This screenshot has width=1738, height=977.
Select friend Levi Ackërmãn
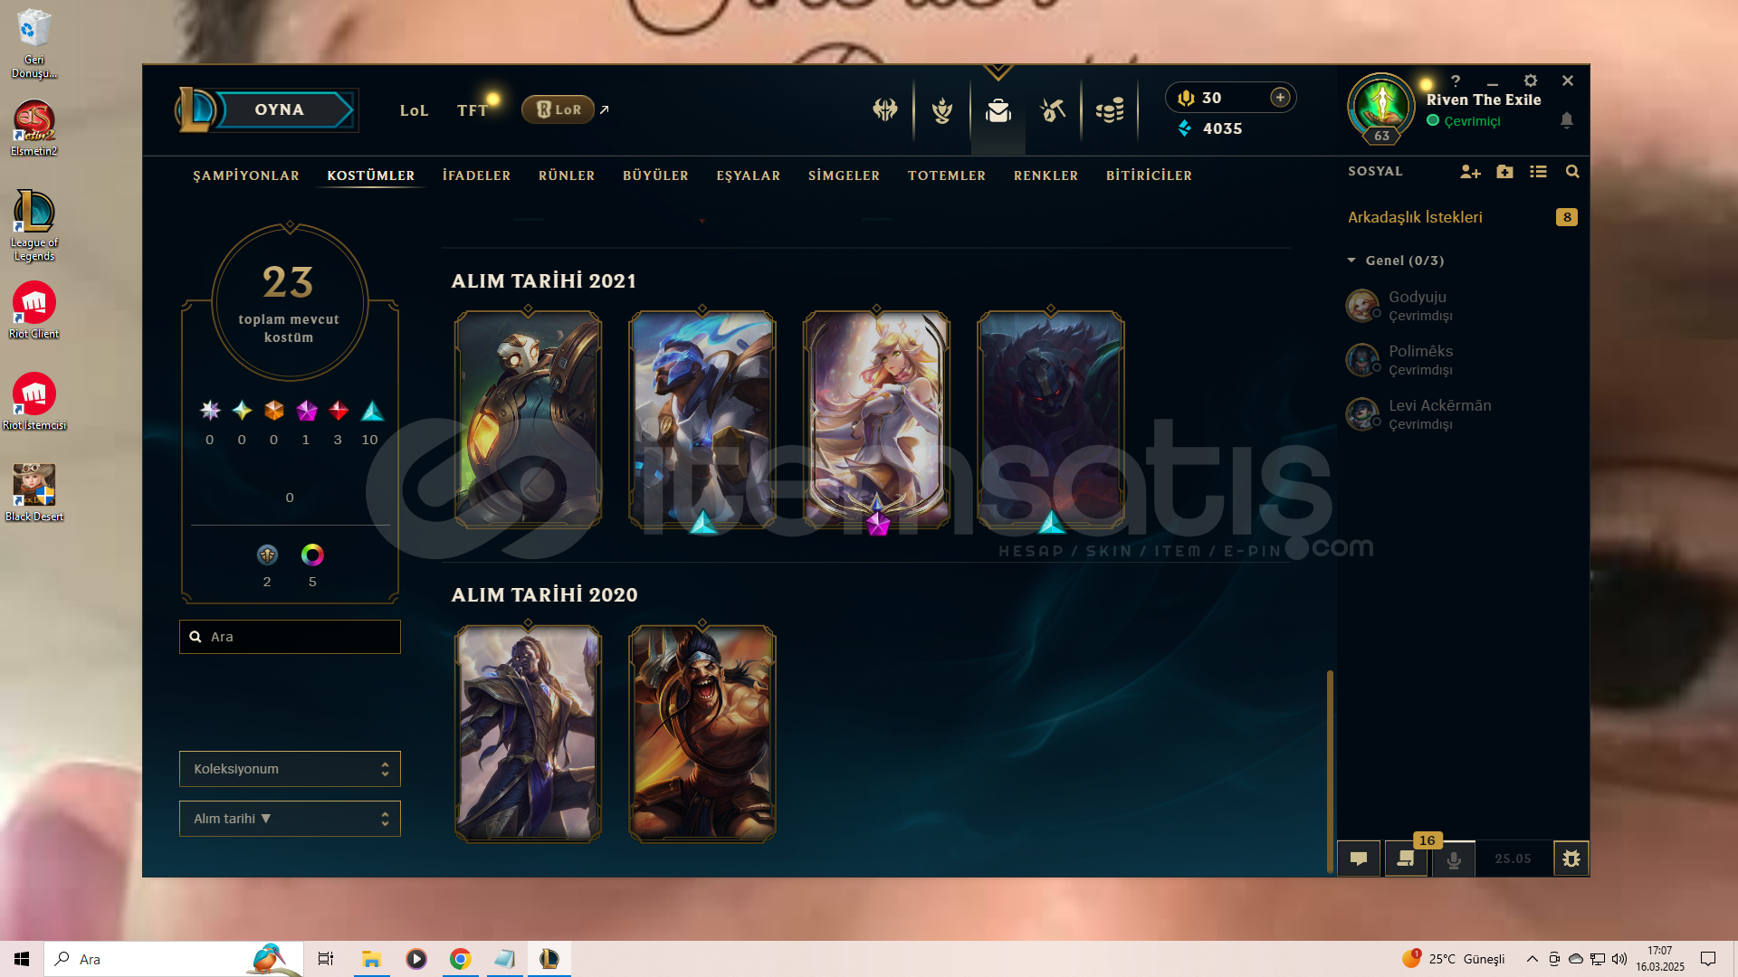tap(1462, 414)
